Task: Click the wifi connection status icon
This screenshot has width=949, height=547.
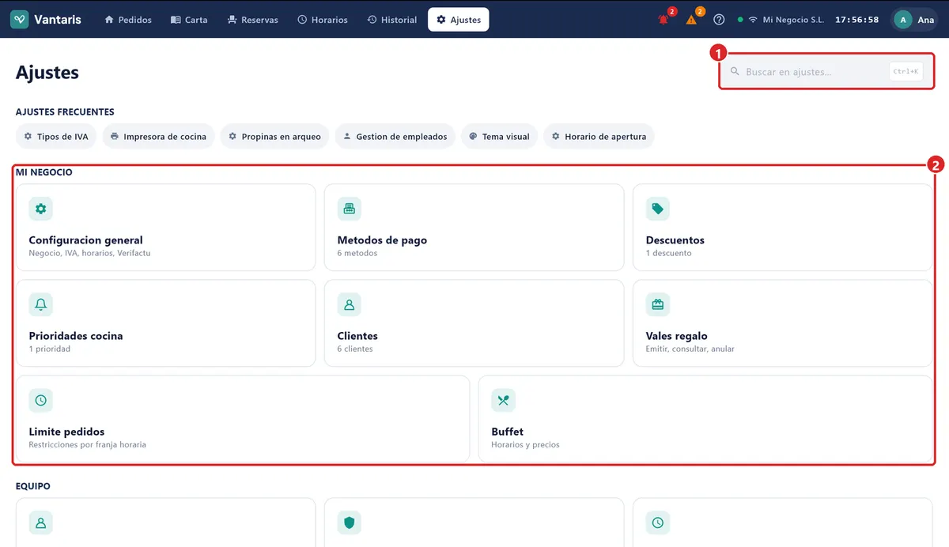Action: tap(753, 20)
